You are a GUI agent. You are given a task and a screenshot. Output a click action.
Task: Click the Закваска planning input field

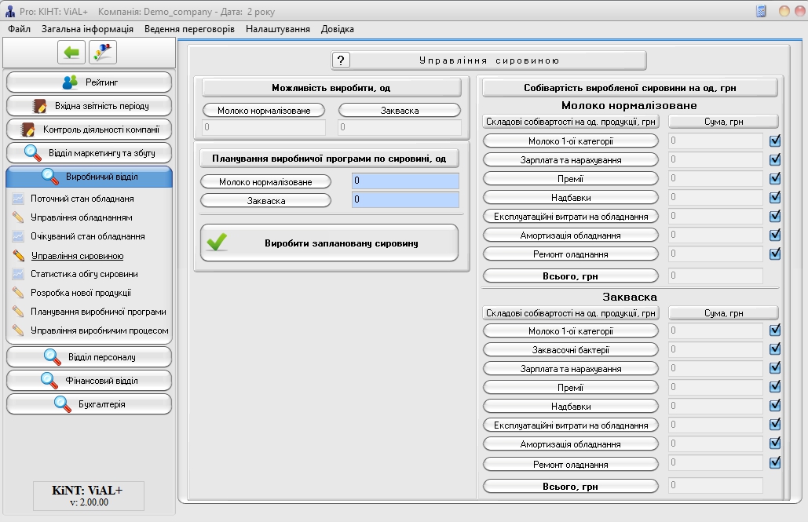tap(405, 200)
